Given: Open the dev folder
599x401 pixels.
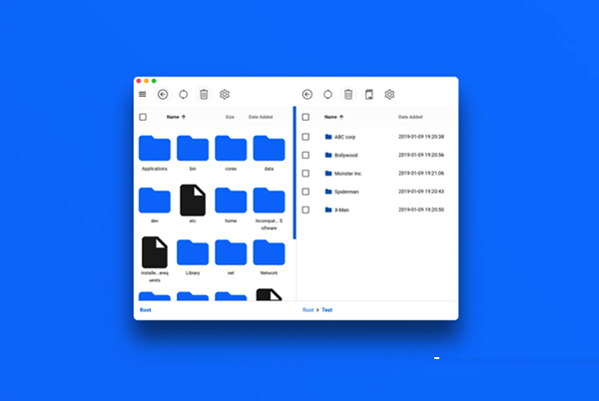Looking at the screenshot, I should (x=155, y=200).
